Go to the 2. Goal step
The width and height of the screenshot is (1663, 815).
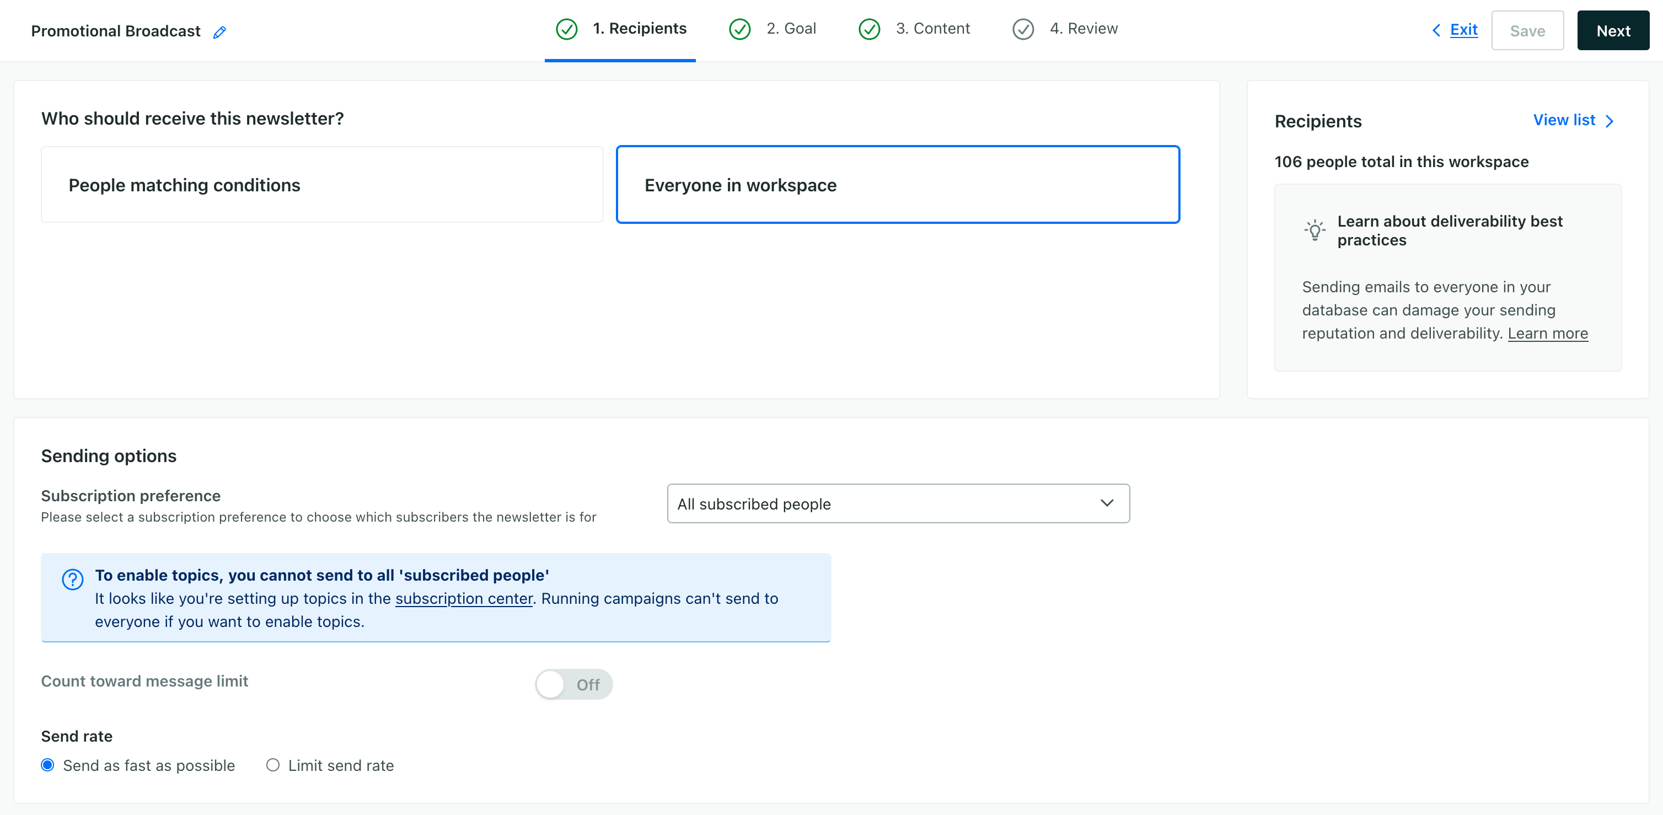click(x=773, y=29)
